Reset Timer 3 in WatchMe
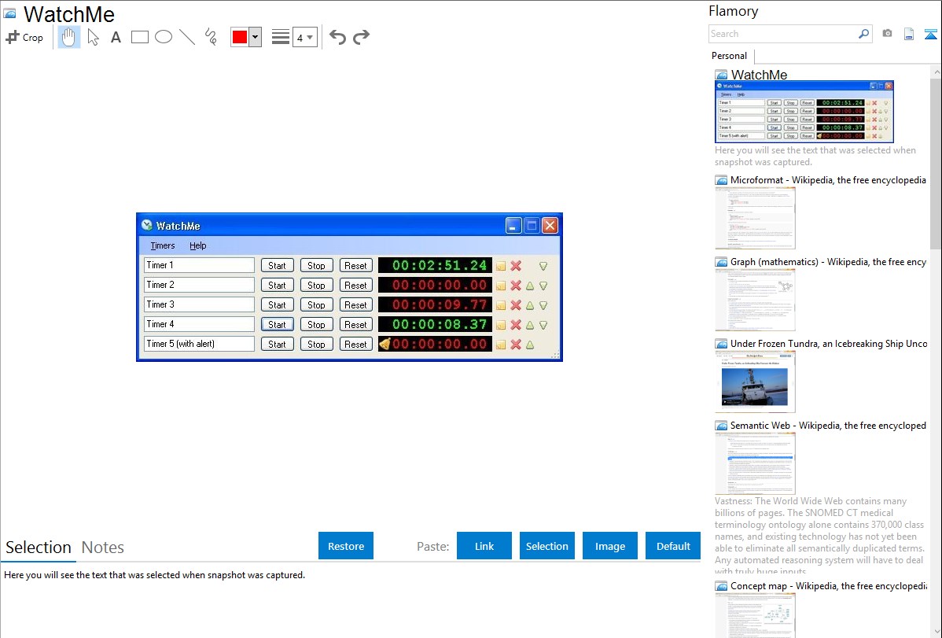942x638 pixels. [355, 305]
